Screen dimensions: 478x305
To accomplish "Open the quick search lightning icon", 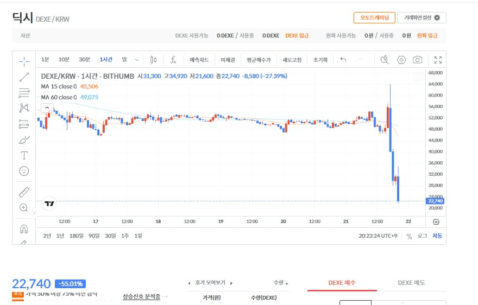I will [385, 60].
